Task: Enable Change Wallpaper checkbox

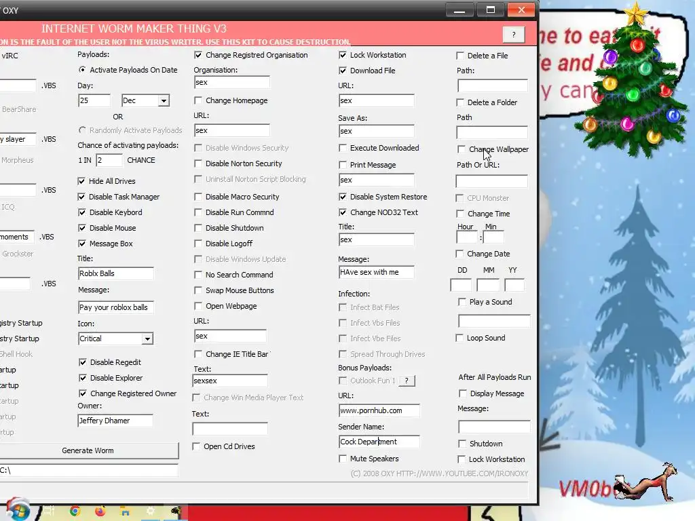Action: (462, 149)
